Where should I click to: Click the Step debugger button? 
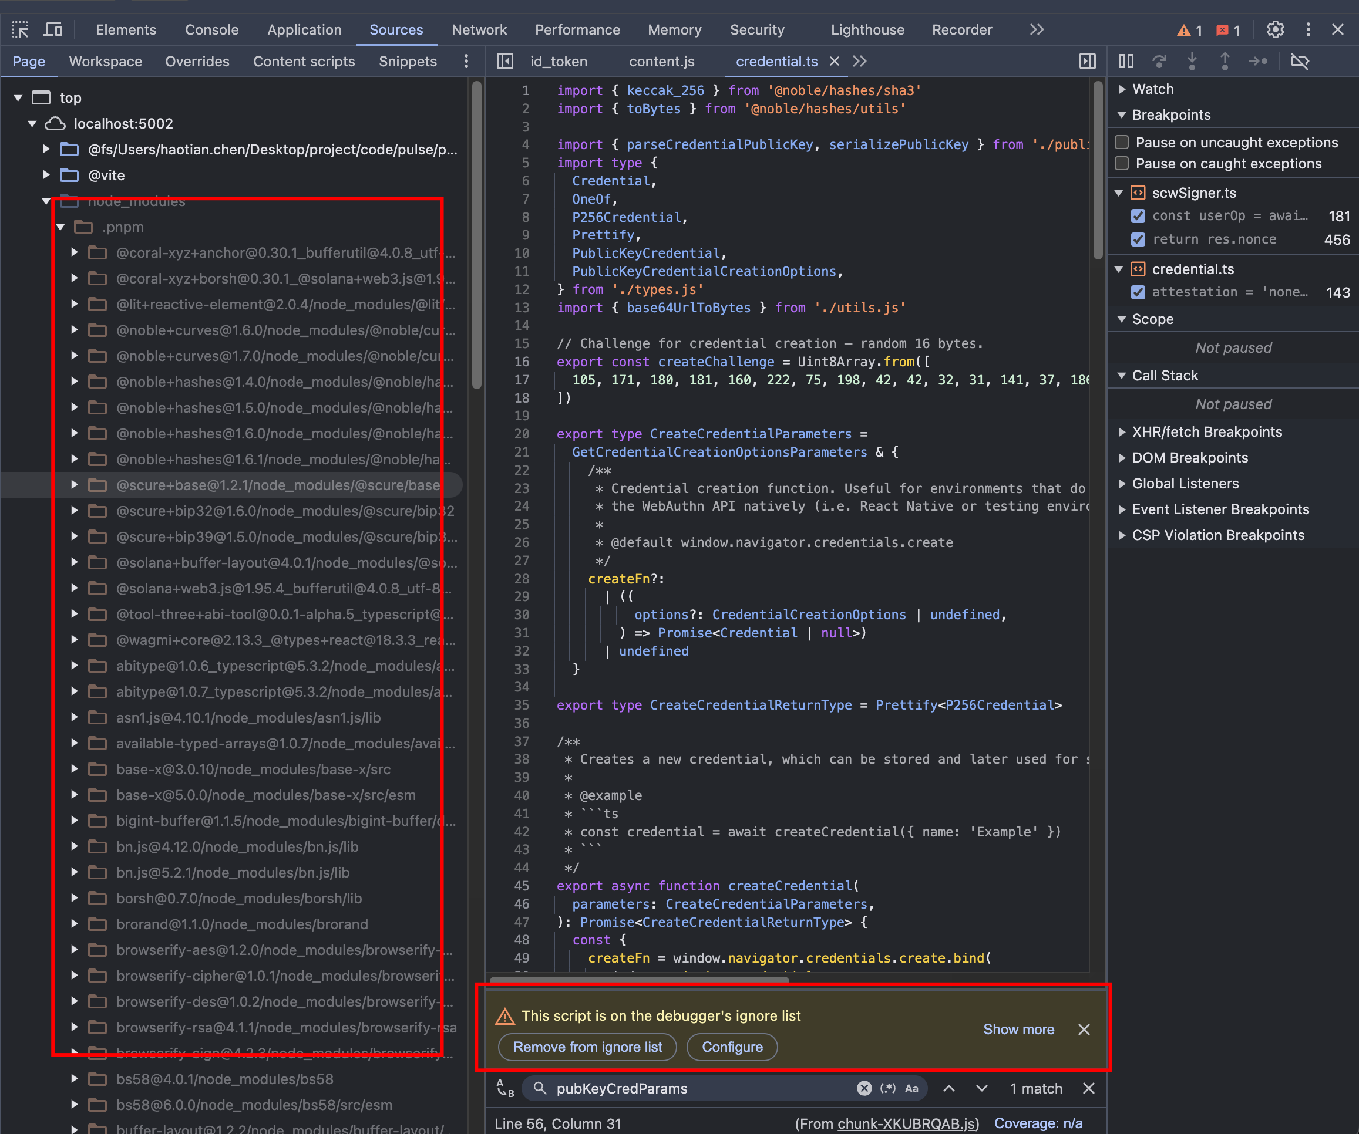click(x=1258, y=62)
